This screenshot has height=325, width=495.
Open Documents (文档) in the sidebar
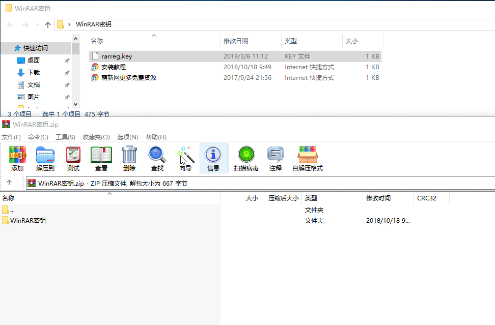pyautogui.click(x=34, y=85)
